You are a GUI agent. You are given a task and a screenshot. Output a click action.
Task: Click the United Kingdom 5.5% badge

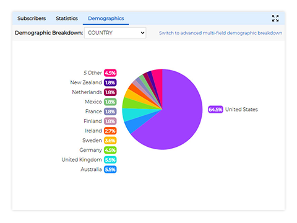[x=110, y=160]
